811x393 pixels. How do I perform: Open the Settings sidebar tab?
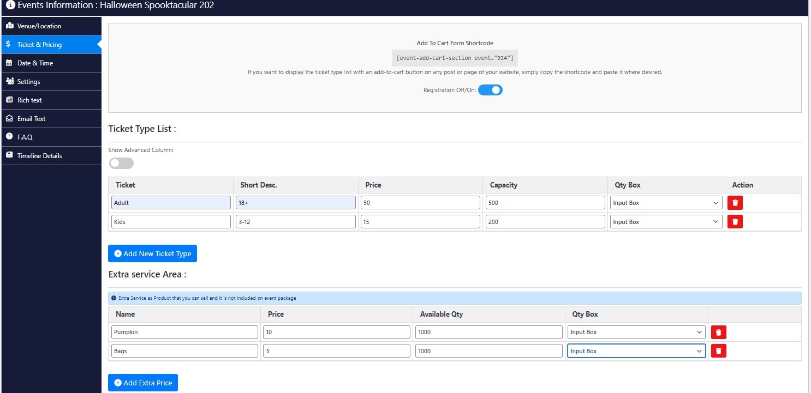tap(29, 81)
